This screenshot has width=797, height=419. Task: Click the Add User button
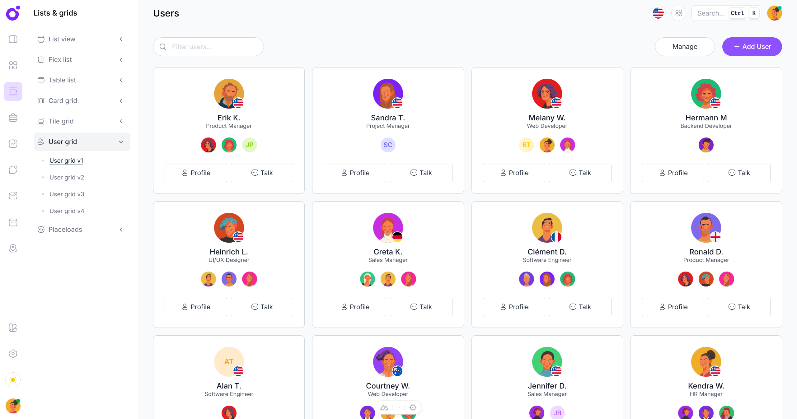tap(752, 47)
